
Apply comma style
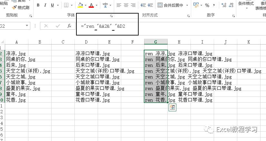214,5
